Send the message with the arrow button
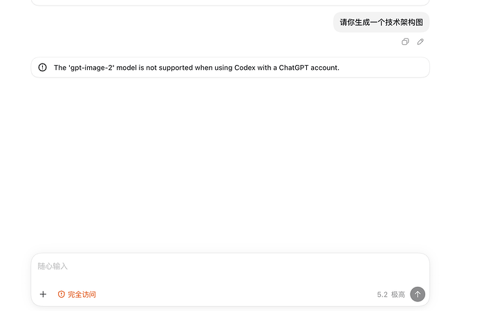The image size is (477, 311). (x=418, y=294)
